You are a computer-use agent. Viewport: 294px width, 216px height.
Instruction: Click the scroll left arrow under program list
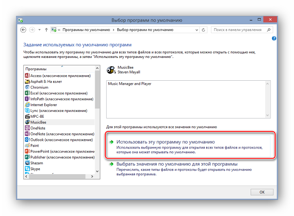pyautogui.click(x=26, y=176)
